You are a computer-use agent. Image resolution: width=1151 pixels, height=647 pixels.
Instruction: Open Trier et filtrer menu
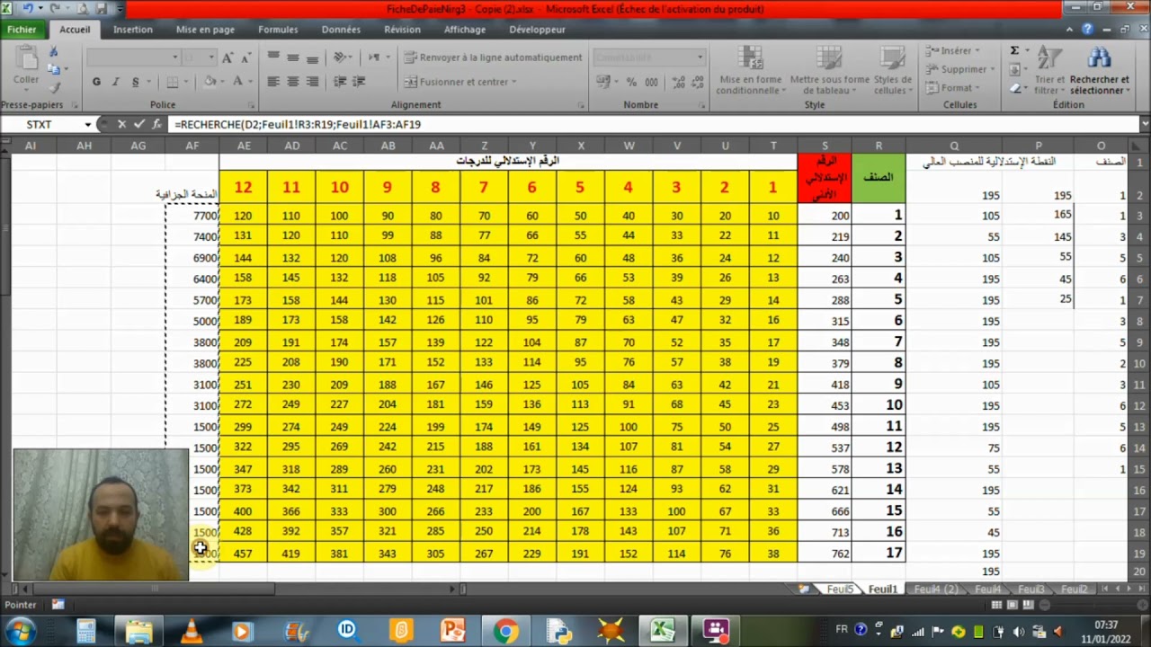(1048, 70)
